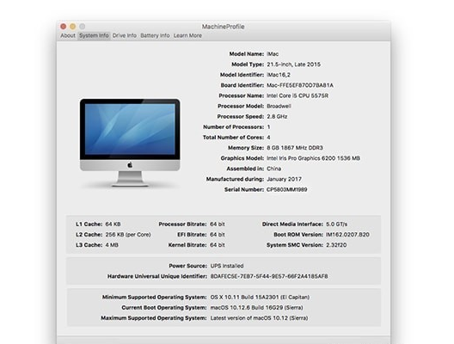Minimize the window using the yellow button

point(73,27)
